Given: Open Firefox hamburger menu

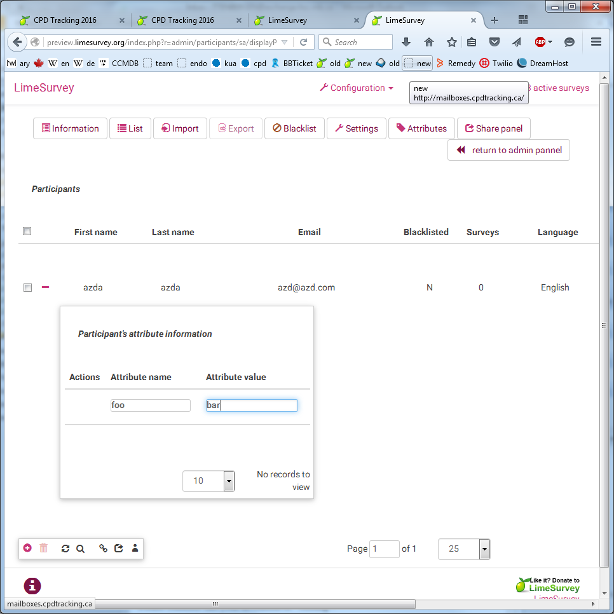Looking at the screenshot, I should tap(596, 42).
